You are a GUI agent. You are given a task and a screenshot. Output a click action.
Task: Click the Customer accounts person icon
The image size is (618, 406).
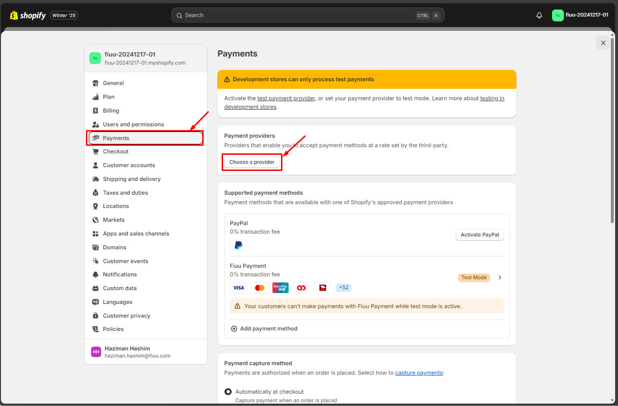95,165
